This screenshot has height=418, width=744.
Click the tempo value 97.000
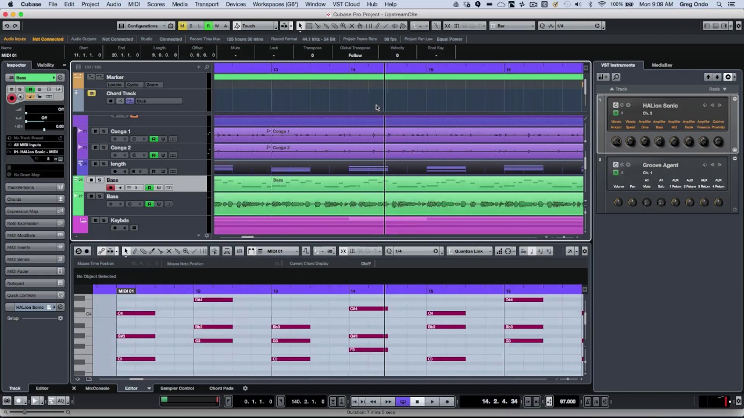tap(567, 401)
